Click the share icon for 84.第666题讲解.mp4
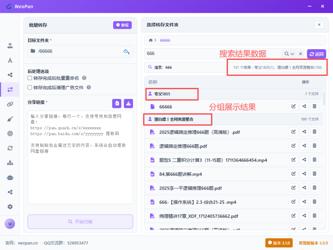The width and height of the screenshot is (333, 250). (x=304, y=174)
